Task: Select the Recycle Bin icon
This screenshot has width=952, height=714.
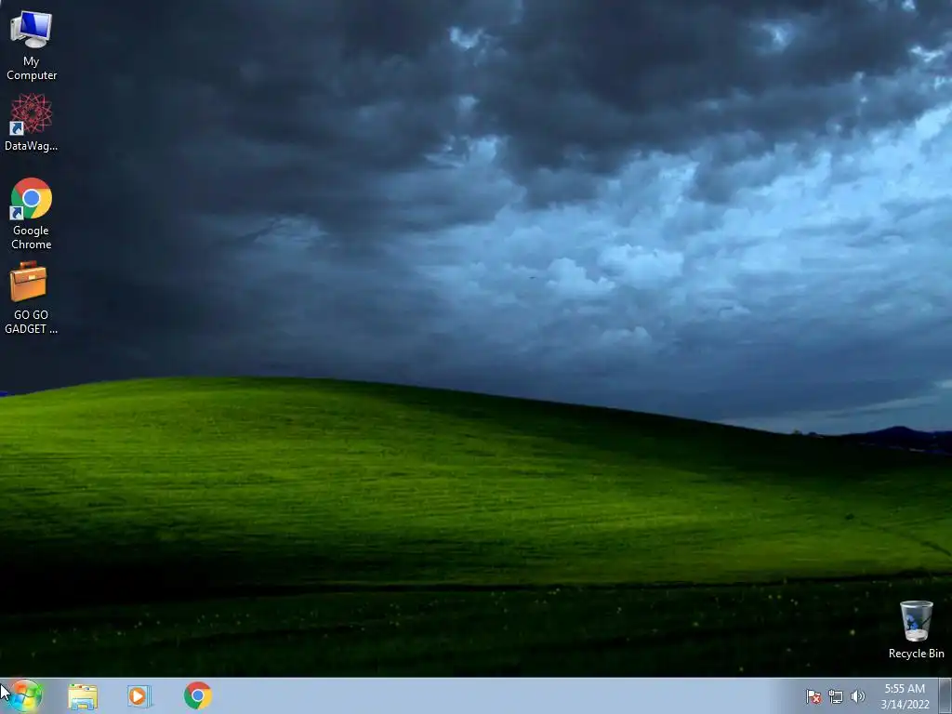Action: [x=916, y=629]
